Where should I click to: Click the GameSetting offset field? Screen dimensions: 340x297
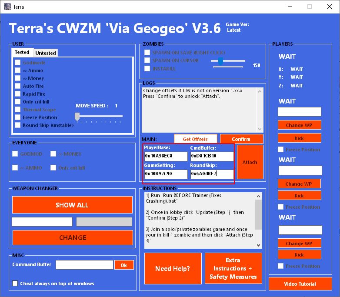click(x=166, y=174)
